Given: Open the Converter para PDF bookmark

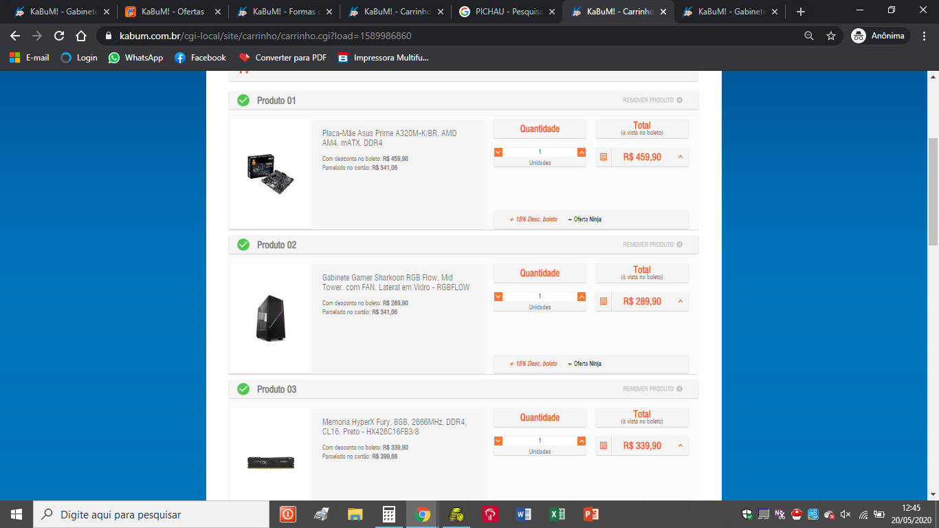Looking at the screenshot, I should [283, 58].
